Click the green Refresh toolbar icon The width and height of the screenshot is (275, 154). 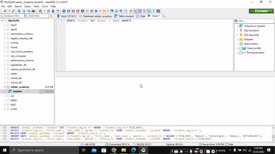pyautogui.click(x=40, y=11)
